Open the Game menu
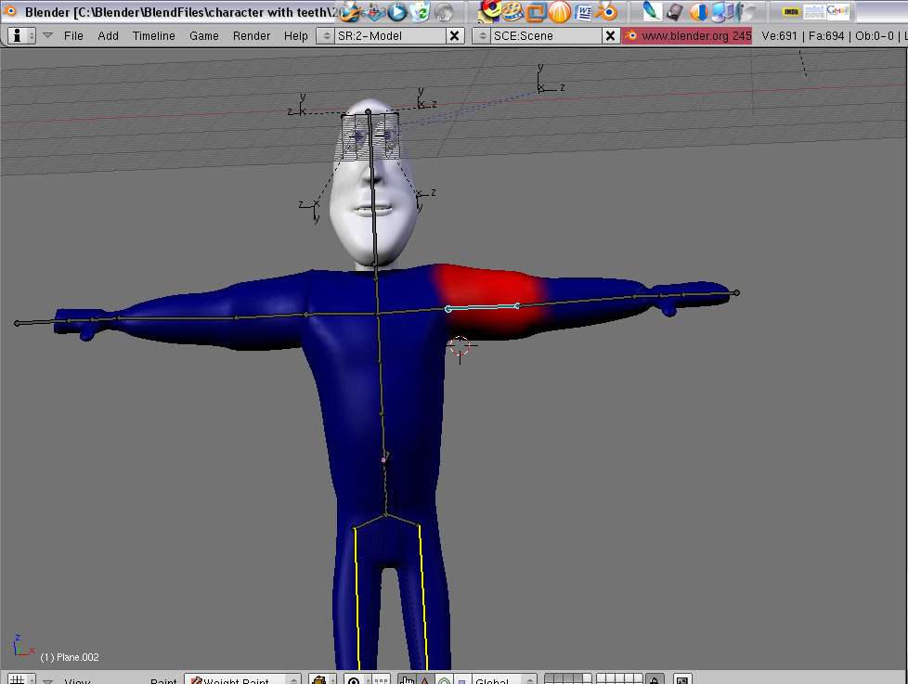Image resolution: width=908 pixels, height=684 pixels. [204, 36]
